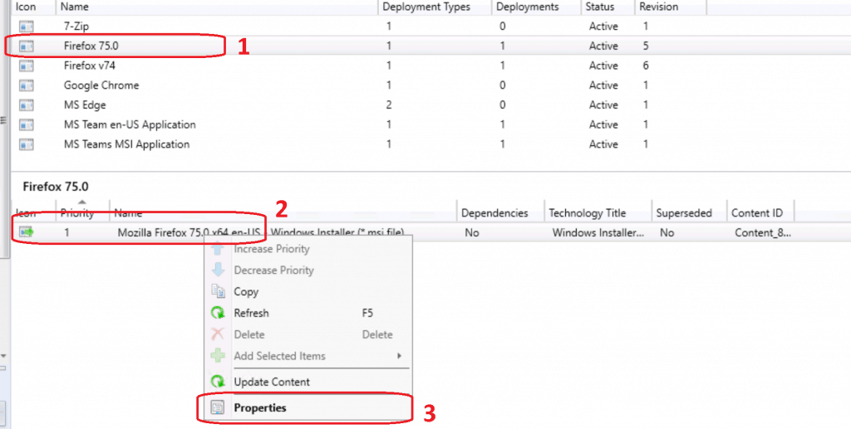This screenshot has width=851, height=429.
Task: Click the Firefox 75.0 details pane heading
Action: (x=56, y=187)
